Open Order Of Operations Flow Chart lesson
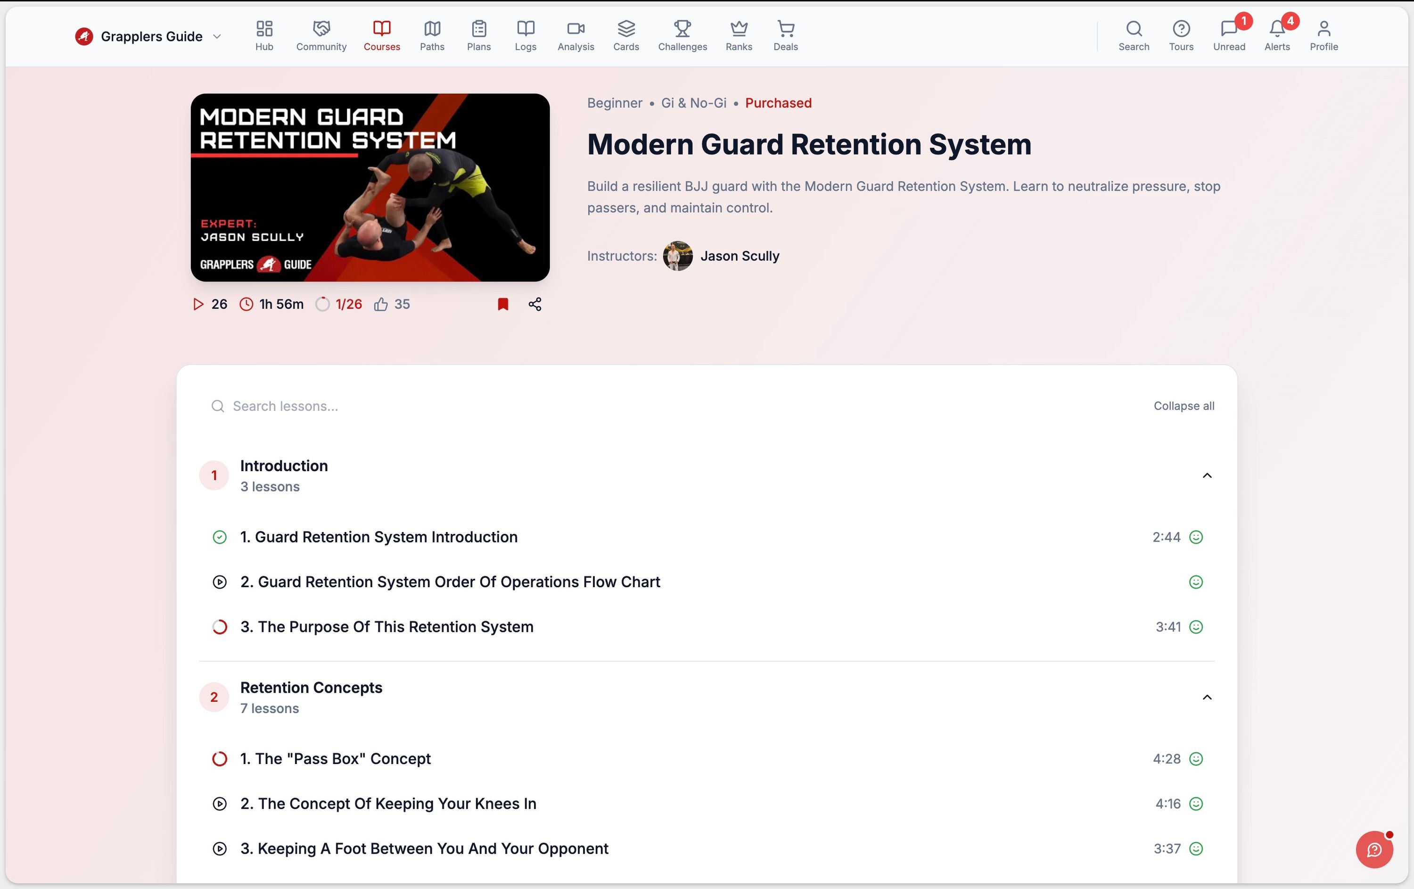The width and height of the screenshot is (1414, 889). pyautogui.click(x=450, y=582)
